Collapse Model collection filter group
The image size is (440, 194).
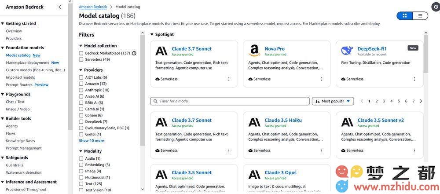tap(81, 46)
